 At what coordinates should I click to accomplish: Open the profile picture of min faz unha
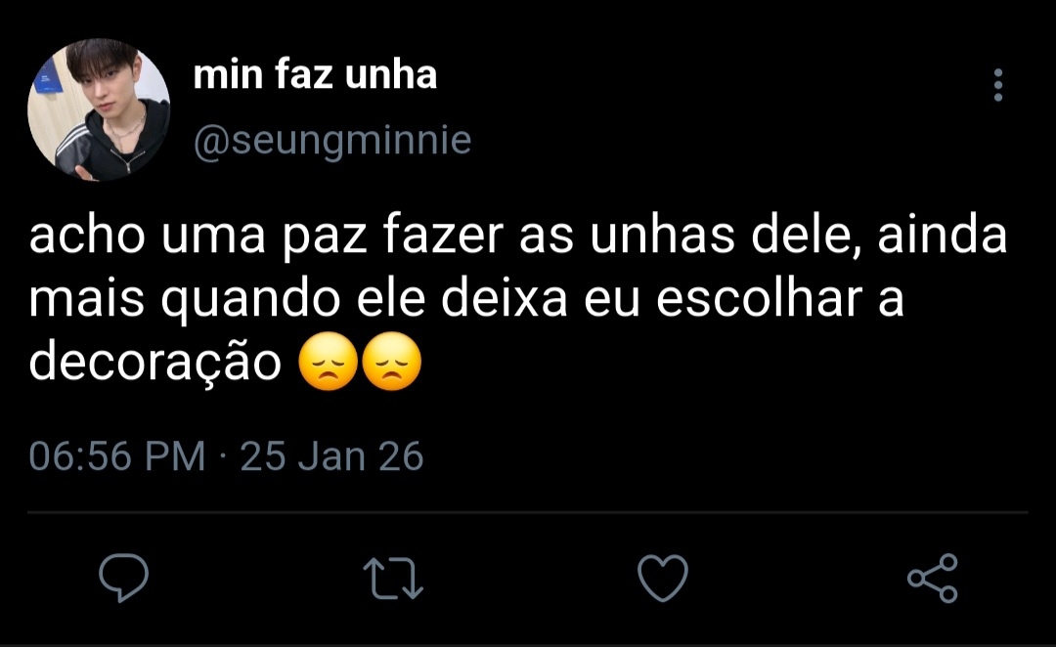click(99, 109)
